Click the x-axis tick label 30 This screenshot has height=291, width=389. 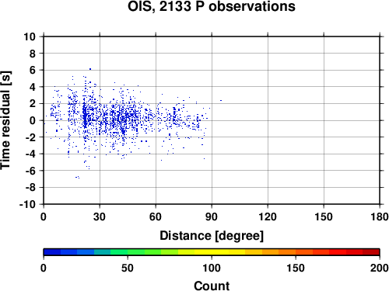[x=100, y=217]
